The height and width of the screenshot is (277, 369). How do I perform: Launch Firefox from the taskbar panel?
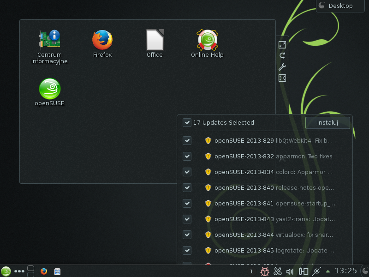pyautogui.click(x=44, y=271)
